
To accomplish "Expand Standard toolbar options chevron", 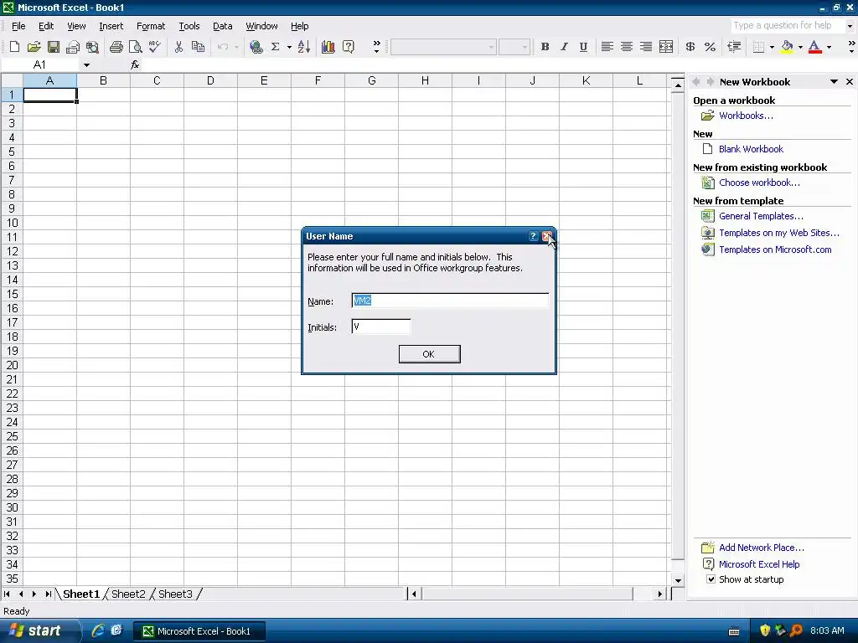I will tap(376, 47).
